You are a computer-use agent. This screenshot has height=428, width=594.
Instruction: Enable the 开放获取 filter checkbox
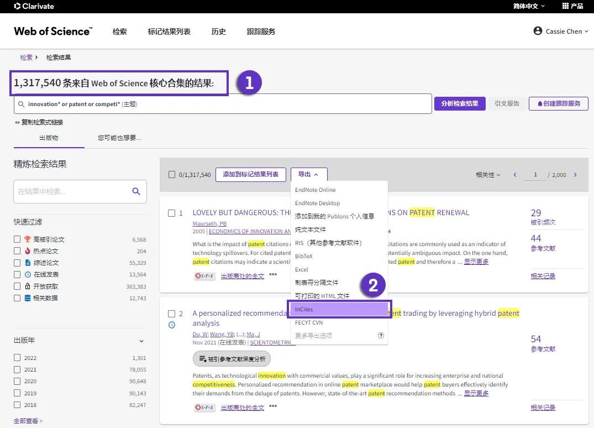click(x=17, y=286)
